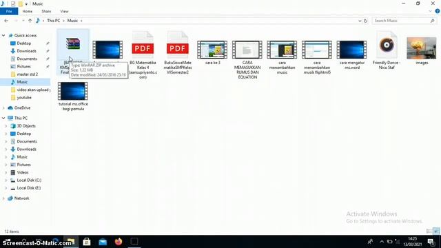Go up one folder level arrow
The height and width of the screenshot is (248, 441).
pos(30,21)
